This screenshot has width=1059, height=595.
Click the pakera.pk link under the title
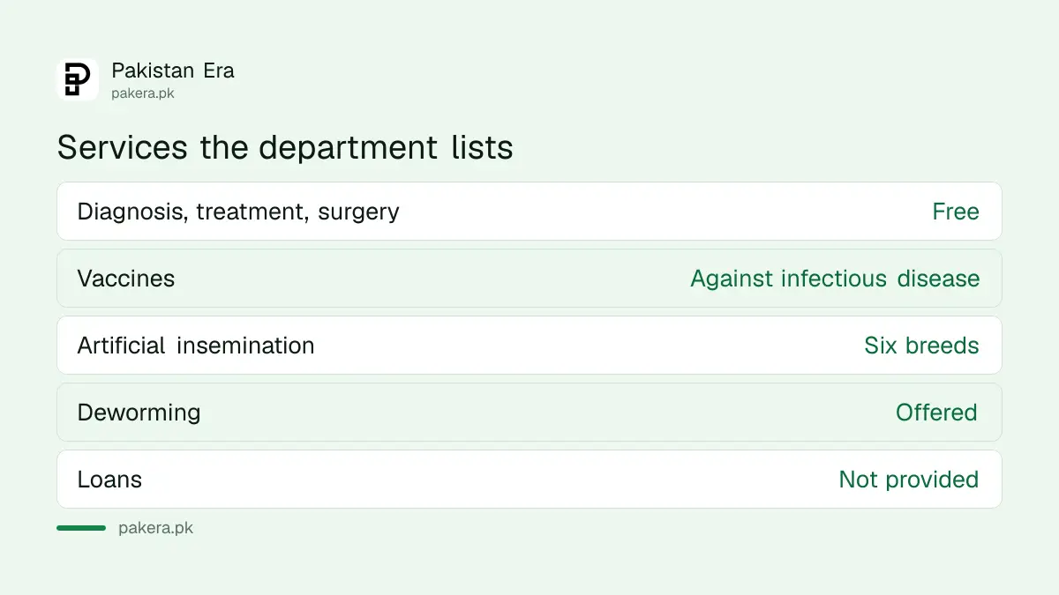(143, 93)
